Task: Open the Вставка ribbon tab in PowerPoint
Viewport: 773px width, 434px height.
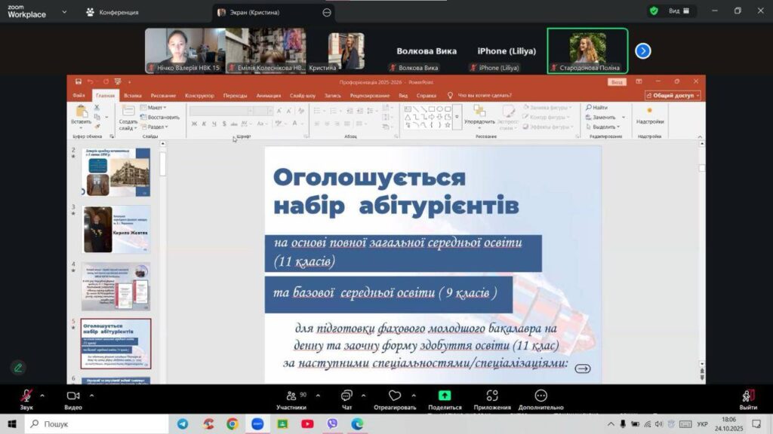Action: point(133,96)
